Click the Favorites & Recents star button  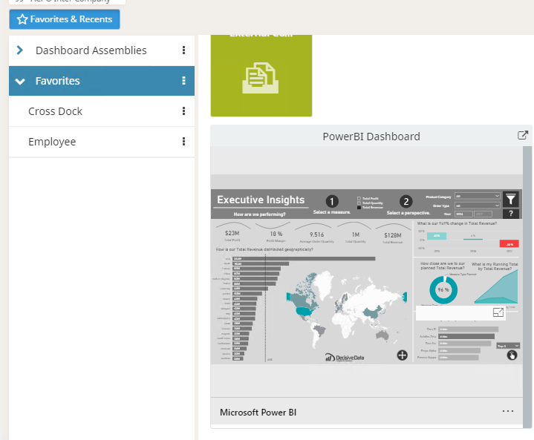(65, 19)
